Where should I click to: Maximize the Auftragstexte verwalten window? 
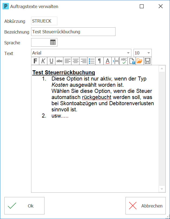pos(142,6)
